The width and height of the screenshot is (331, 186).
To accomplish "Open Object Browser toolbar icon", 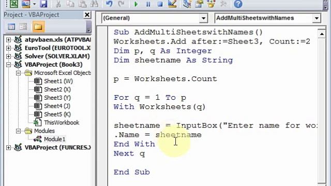I will [x=211, y=4].
